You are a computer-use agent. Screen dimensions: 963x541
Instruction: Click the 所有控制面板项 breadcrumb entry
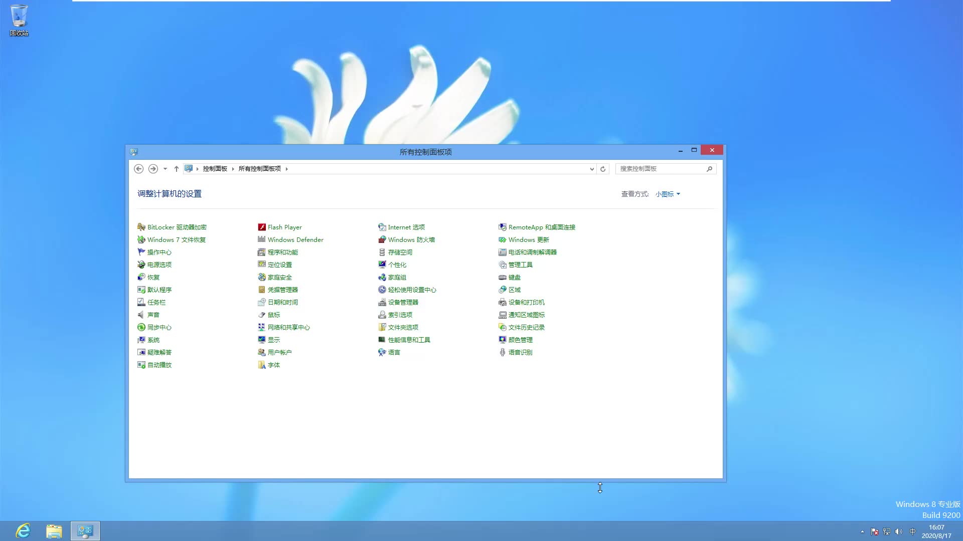[259, 168]
